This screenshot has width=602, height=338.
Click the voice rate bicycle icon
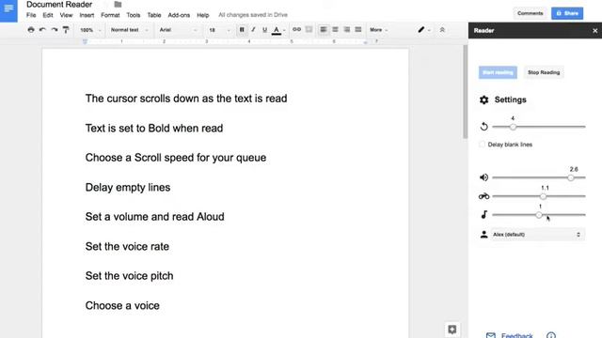pyautogui.click(x=483, y=196)
